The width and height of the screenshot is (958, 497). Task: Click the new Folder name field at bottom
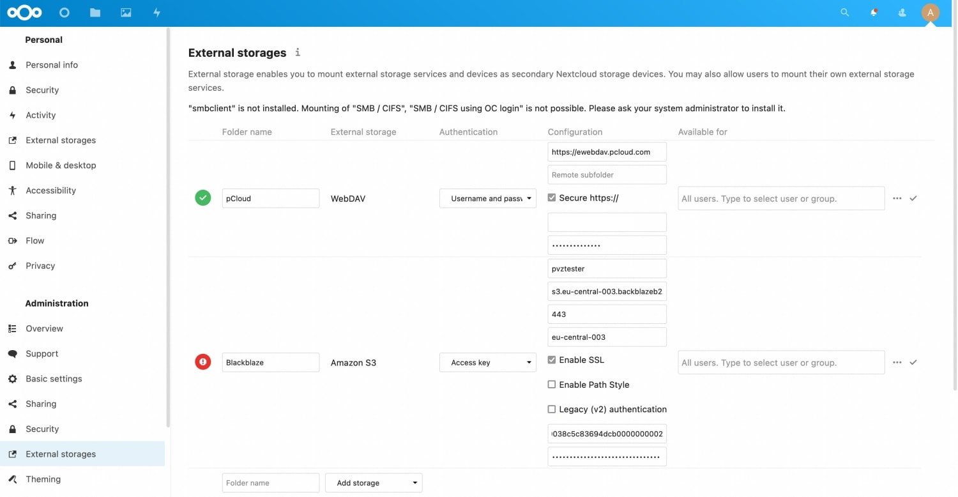point(271,483)
